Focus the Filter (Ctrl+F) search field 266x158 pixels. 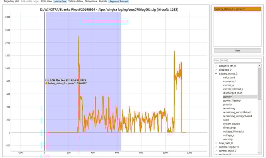click(x=237, y=60)
